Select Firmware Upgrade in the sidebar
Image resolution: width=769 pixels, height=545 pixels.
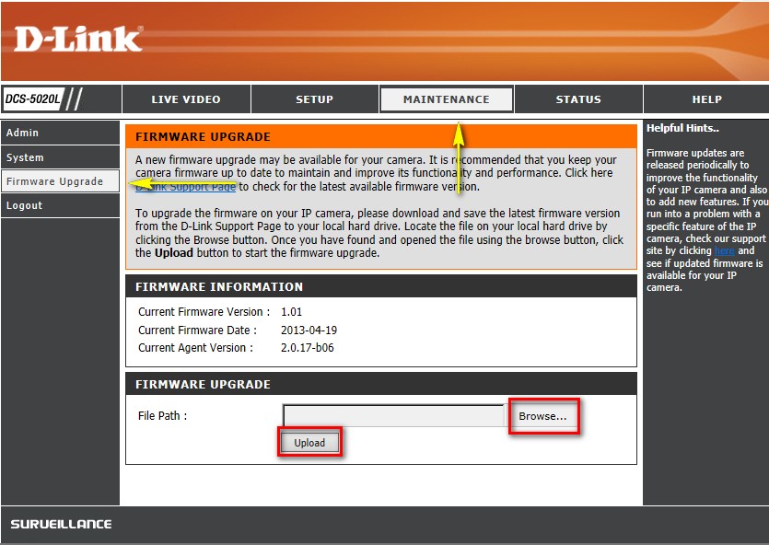click(x=61, y=181)
